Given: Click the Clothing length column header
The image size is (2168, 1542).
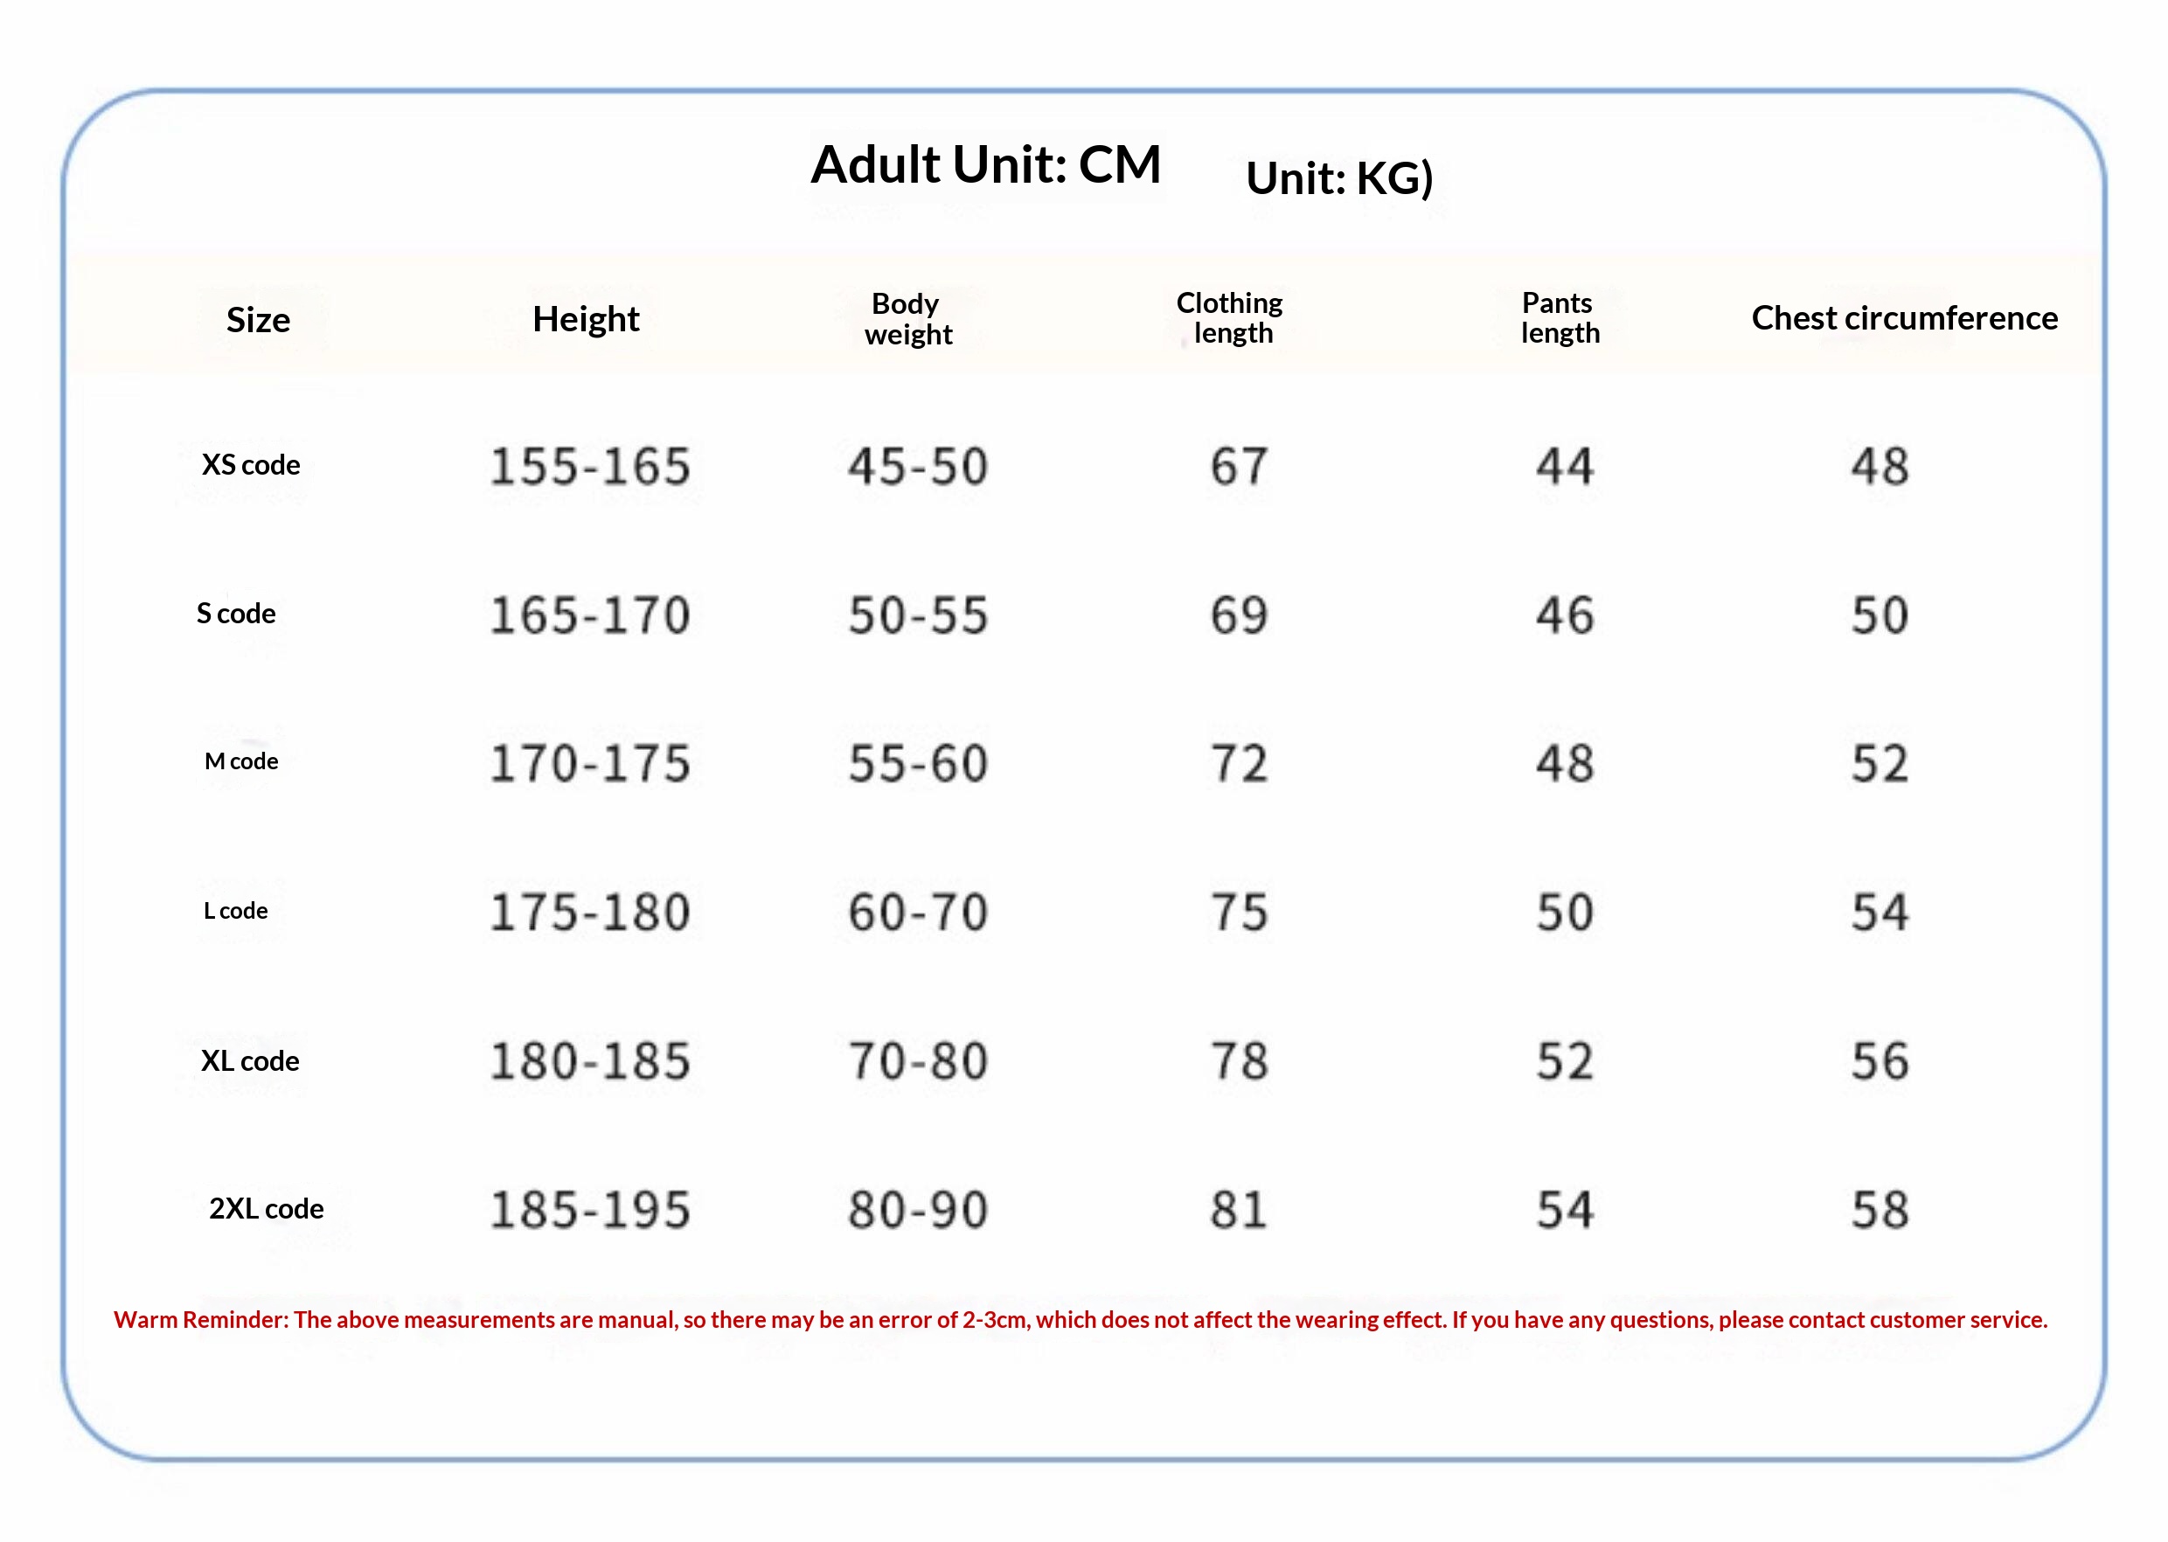Looking at the screenshot, I should (1230, 318).
